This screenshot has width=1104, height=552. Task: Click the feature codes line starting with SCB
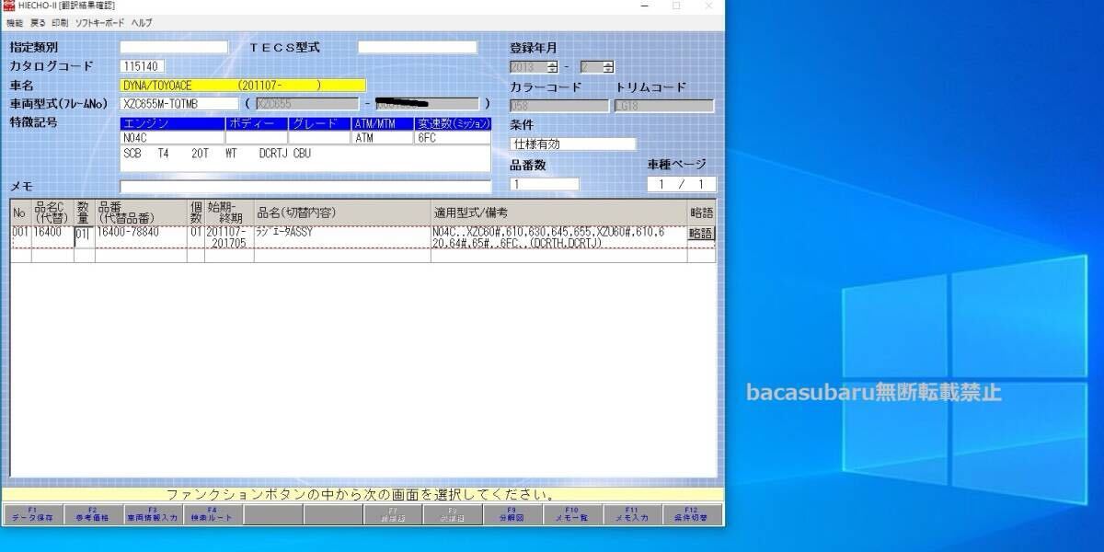coord(305,154)
